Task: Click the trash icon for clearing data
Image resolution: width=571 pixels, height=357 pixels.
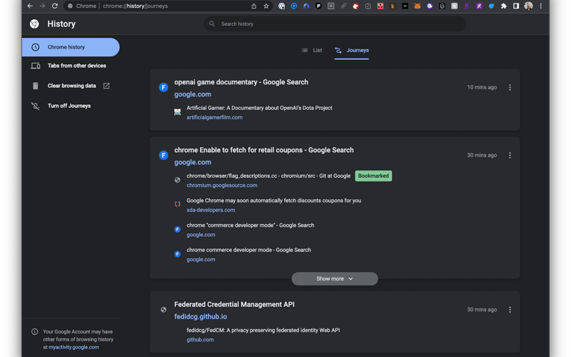Action: (35, 86)
